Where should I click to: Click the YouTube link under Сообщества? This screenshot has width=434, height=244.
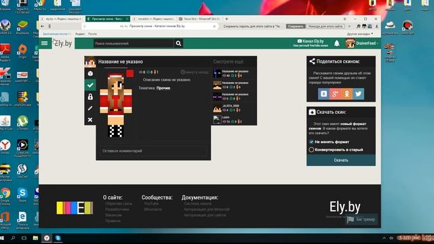tap(151, 203)
